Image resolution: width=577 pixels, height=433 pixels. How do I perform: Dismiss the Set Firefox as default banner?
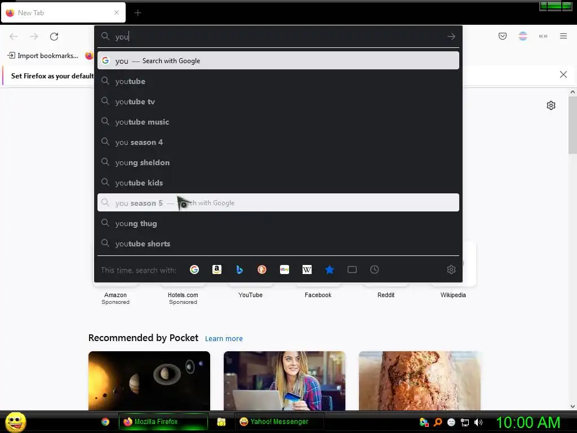[563, 75]
